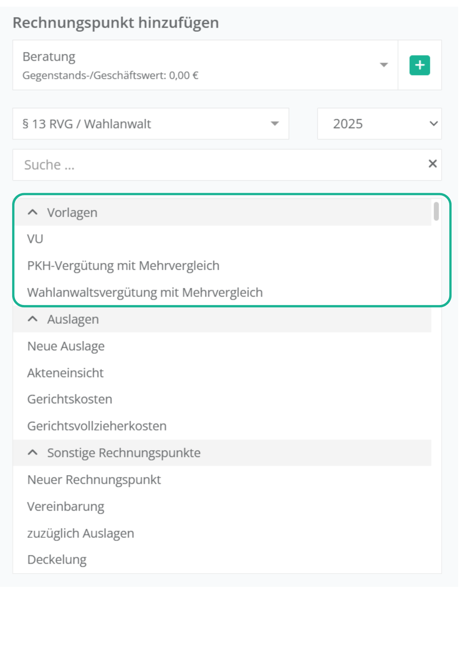465x658 pixels.
Task: Pick the Gerichtsvollzieherkosten entry
Action: [x=97, y=426]
